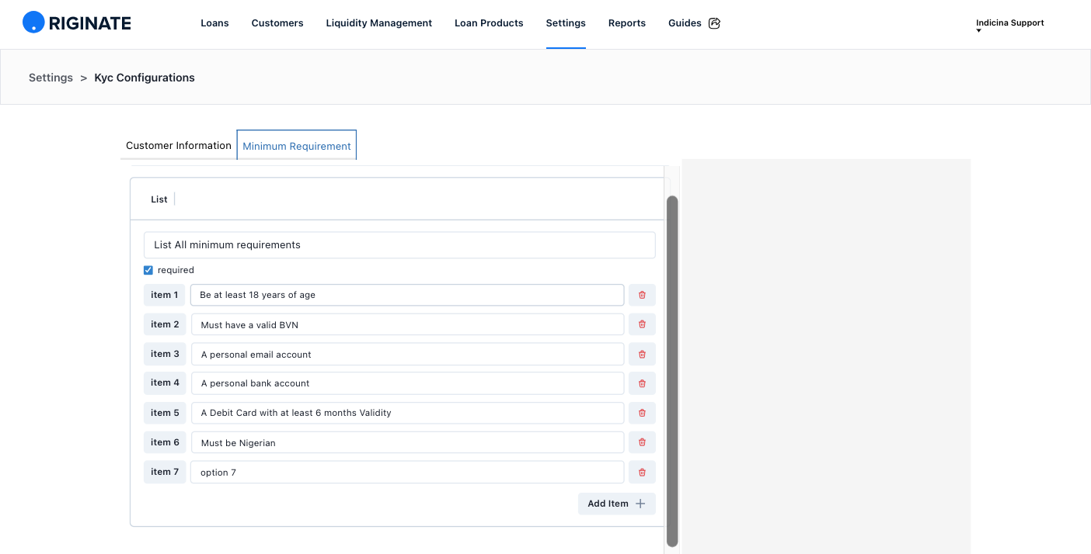Select the Settings navigation item

coord(566,23)
